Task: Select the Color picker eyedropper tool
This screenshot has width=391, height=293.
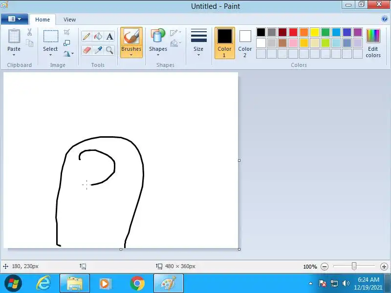Action: coord(98,50)
